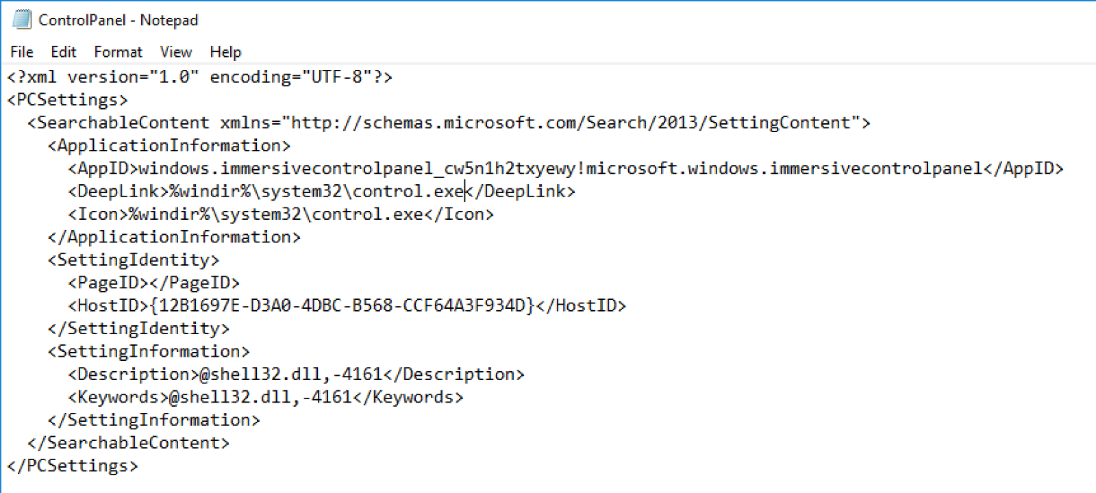Click the SearchableContent xmlns schema URL
1096x493 pixels.
coord(570,123)
